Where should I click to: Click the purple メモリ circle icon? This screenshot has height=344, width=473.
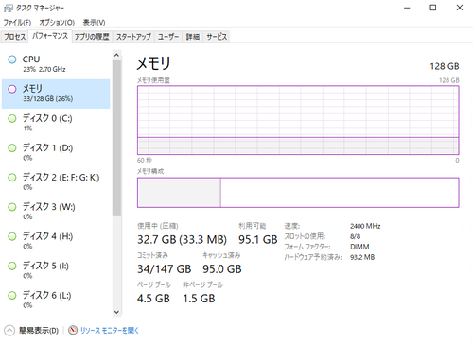coord(12,89)
